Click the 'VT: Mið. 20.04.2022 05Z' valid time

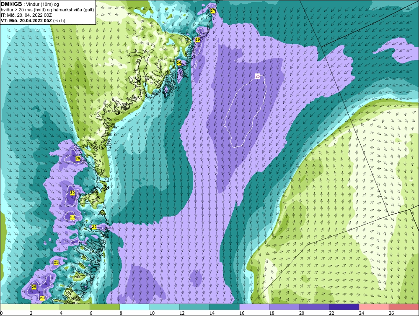tap(26, 20)
